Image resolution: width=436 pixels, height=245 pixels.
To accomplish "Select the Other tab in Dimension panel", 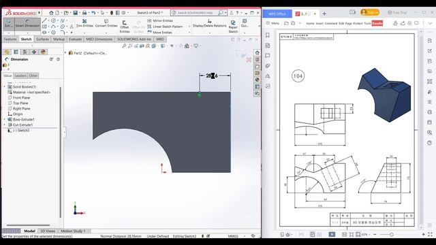I will tap(33, 76).
